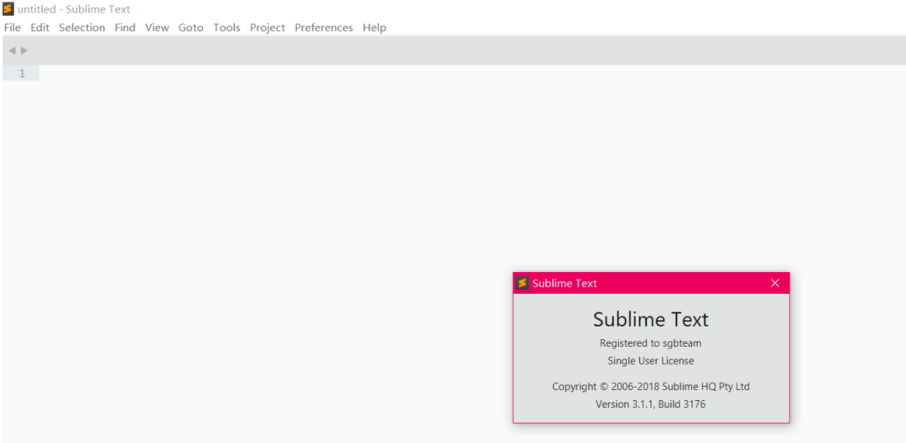The height and width of the screenshot is (443, 906).
Task: Click the right tab navigation arrow
Action: (x=23, y=50)
